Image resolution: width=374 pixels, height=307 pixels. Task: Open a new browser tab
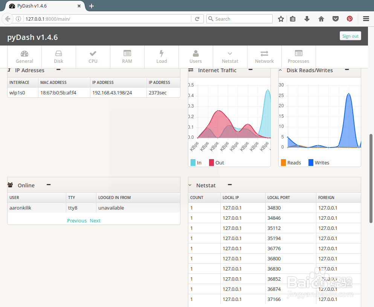tap(92, 6)
